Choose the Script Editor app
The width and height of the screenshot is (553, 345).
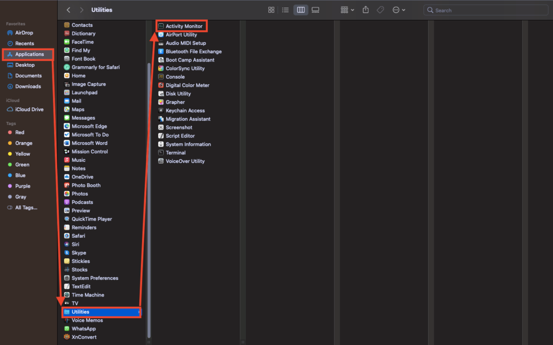pyautogui.click(x=180, y=136)
